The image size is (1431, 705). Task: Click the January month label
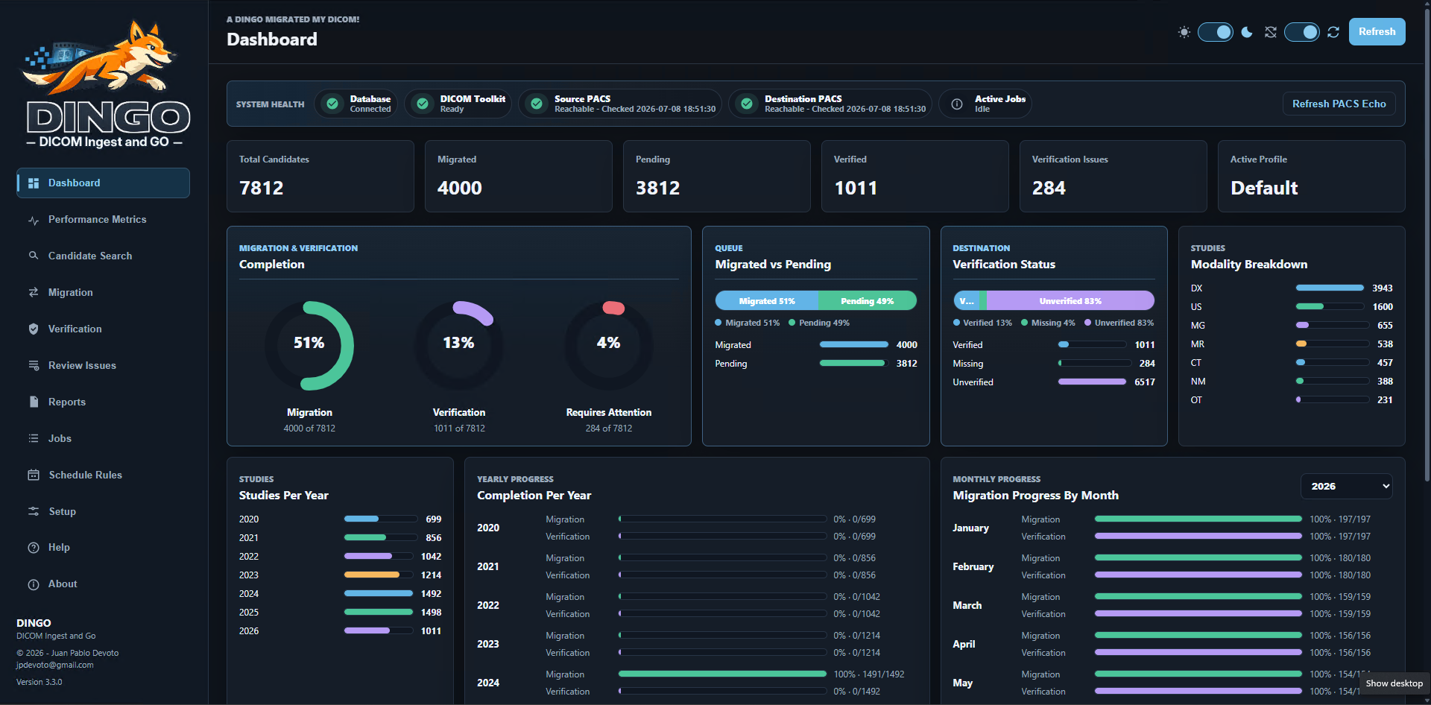point(970,528)
